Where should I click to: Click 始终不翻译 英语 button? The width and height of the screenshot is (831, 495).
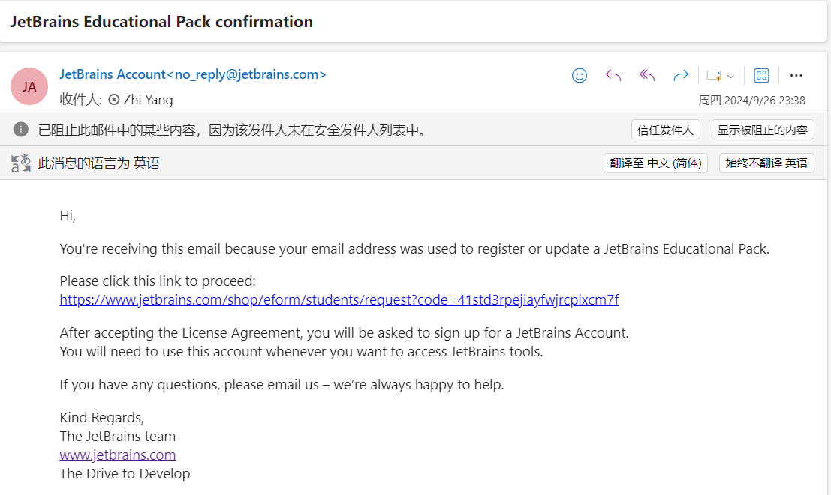[x=766, y=163]
